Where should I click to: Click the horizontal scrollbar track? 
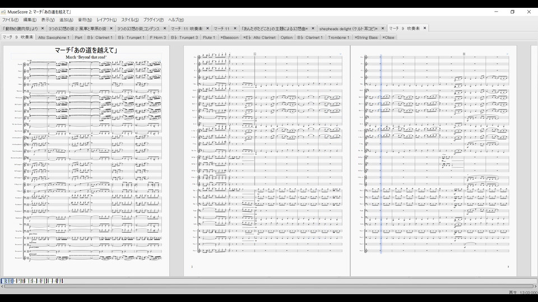pyautogui.click(x=269, y=286)
